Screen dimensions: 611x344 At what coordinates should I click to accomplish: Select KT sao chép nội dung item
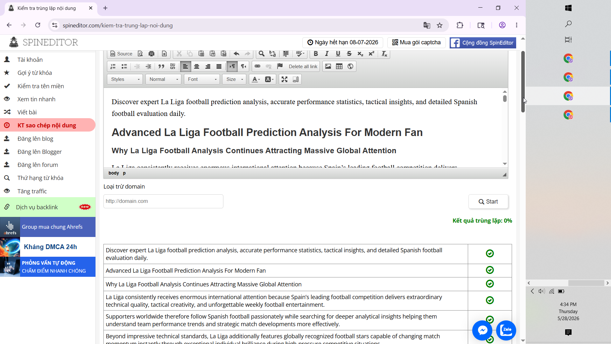(x=48, y=125)
